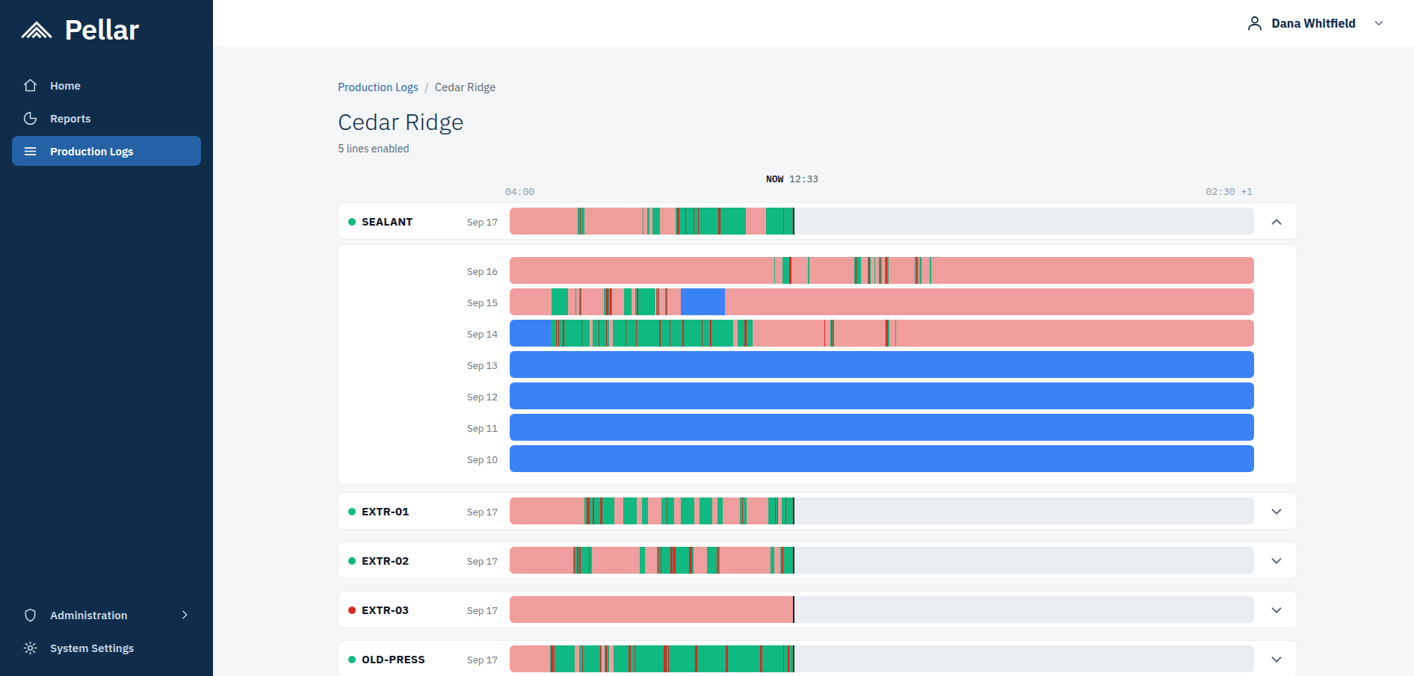
Task: Click the Sep 10 blue timeline bar
Action: coord(882,459)
